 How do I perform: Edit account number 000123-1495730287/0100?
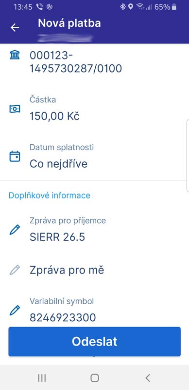click(x=94, y=62)
